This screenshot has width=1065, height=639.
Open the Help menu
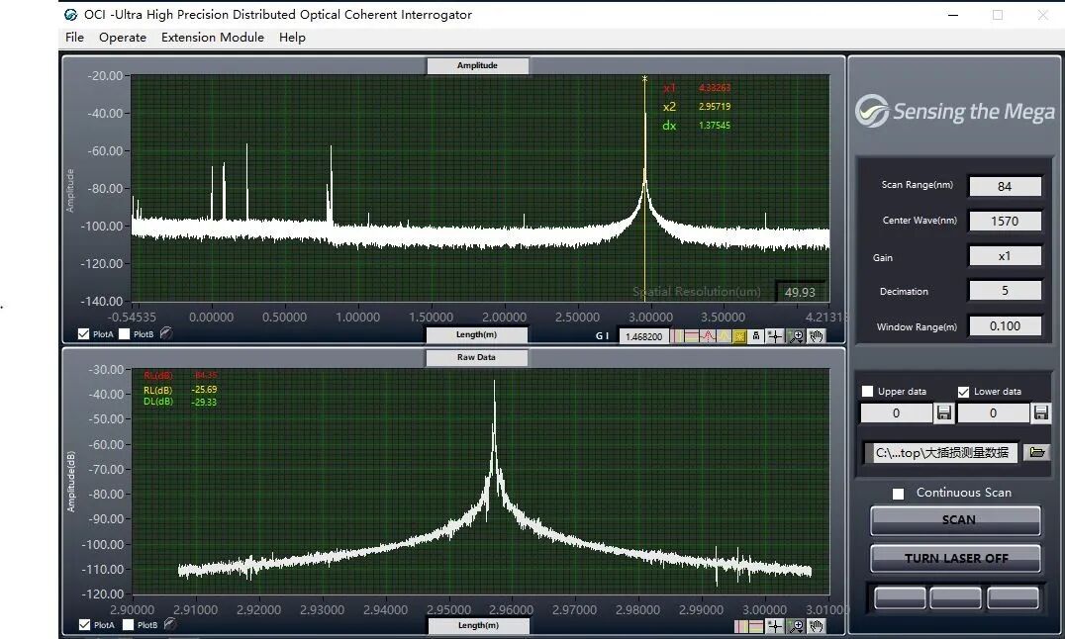292,38
